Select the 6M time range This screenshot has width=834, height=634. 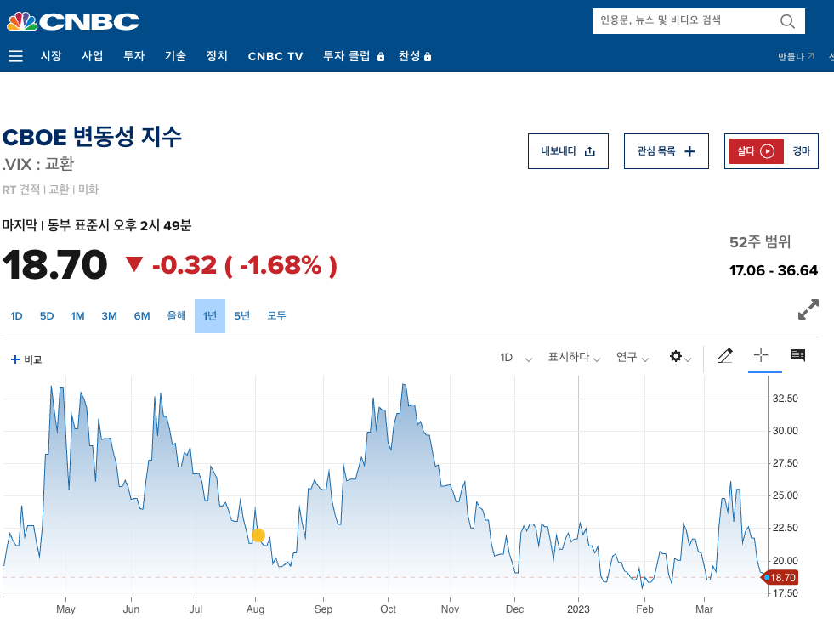pos(142,316)
